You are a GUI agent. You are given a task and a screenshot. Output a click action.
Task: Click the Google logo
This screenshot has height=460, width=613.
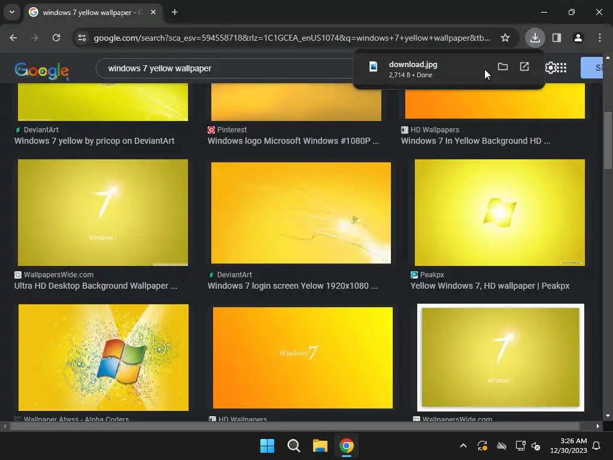point(42,71)
